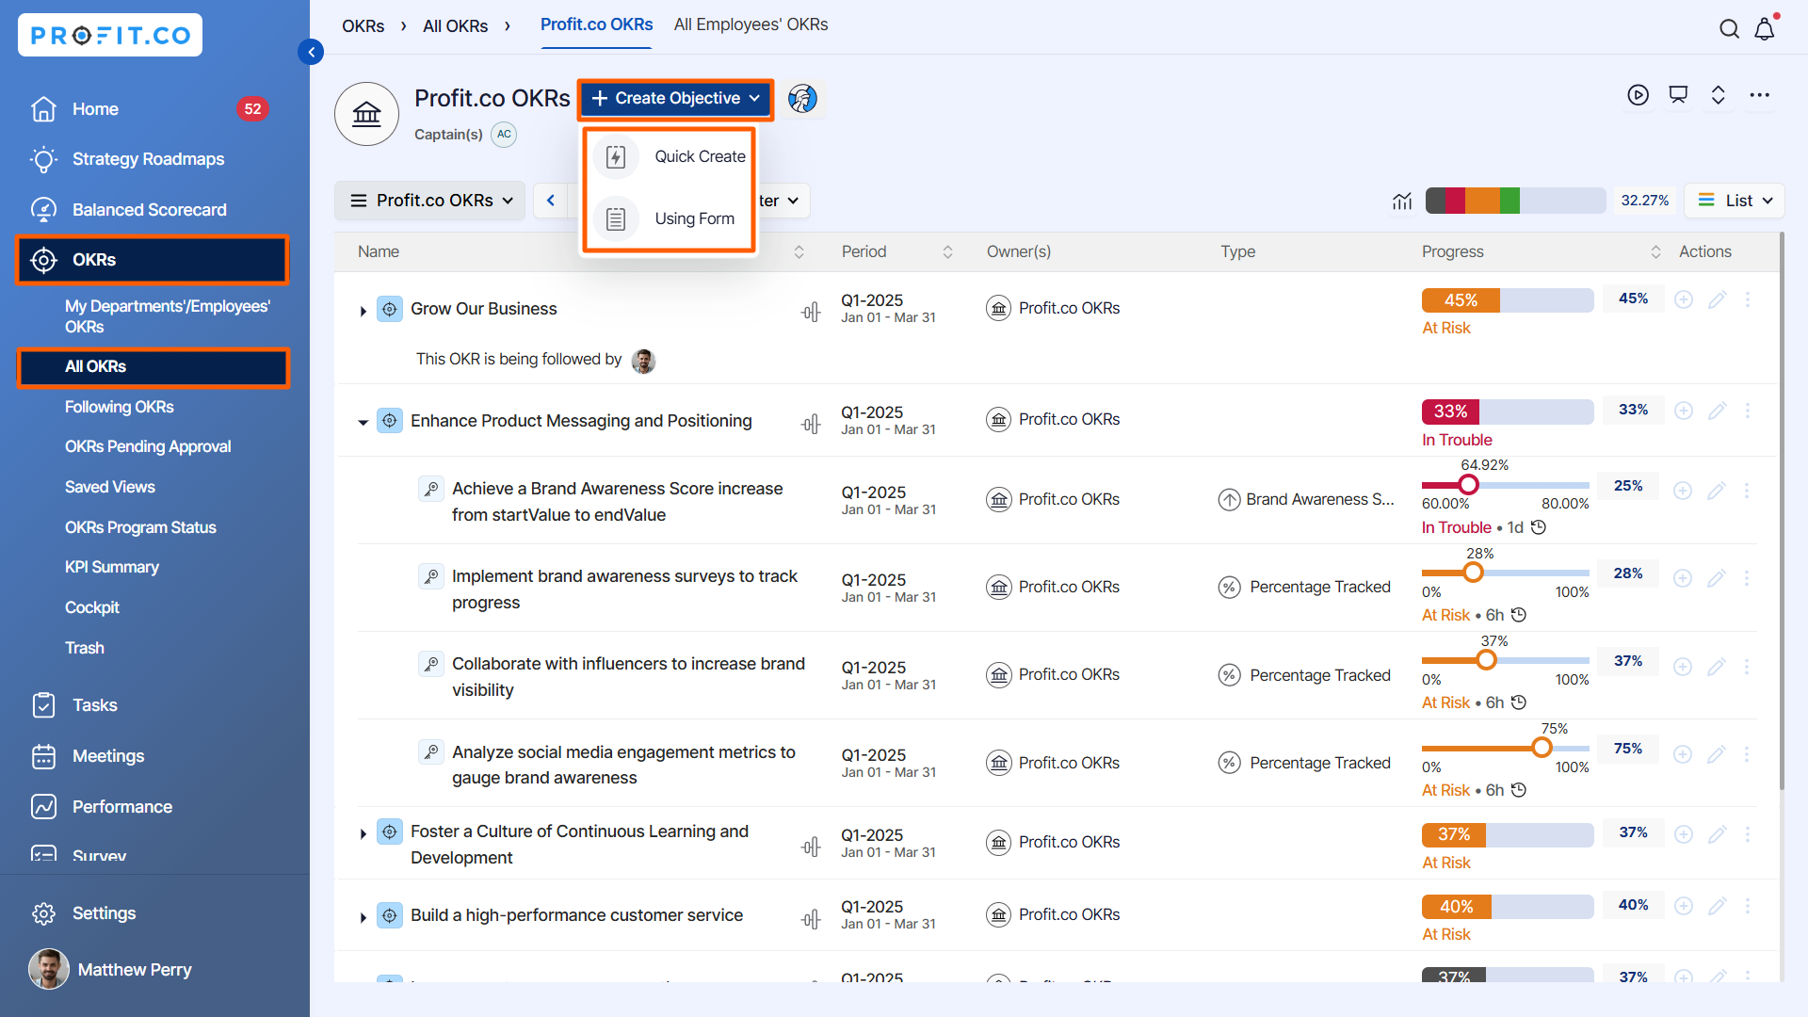Click Matthew Perry profile avatar
Screen dimensions: 1808x1017
(49, 969)
